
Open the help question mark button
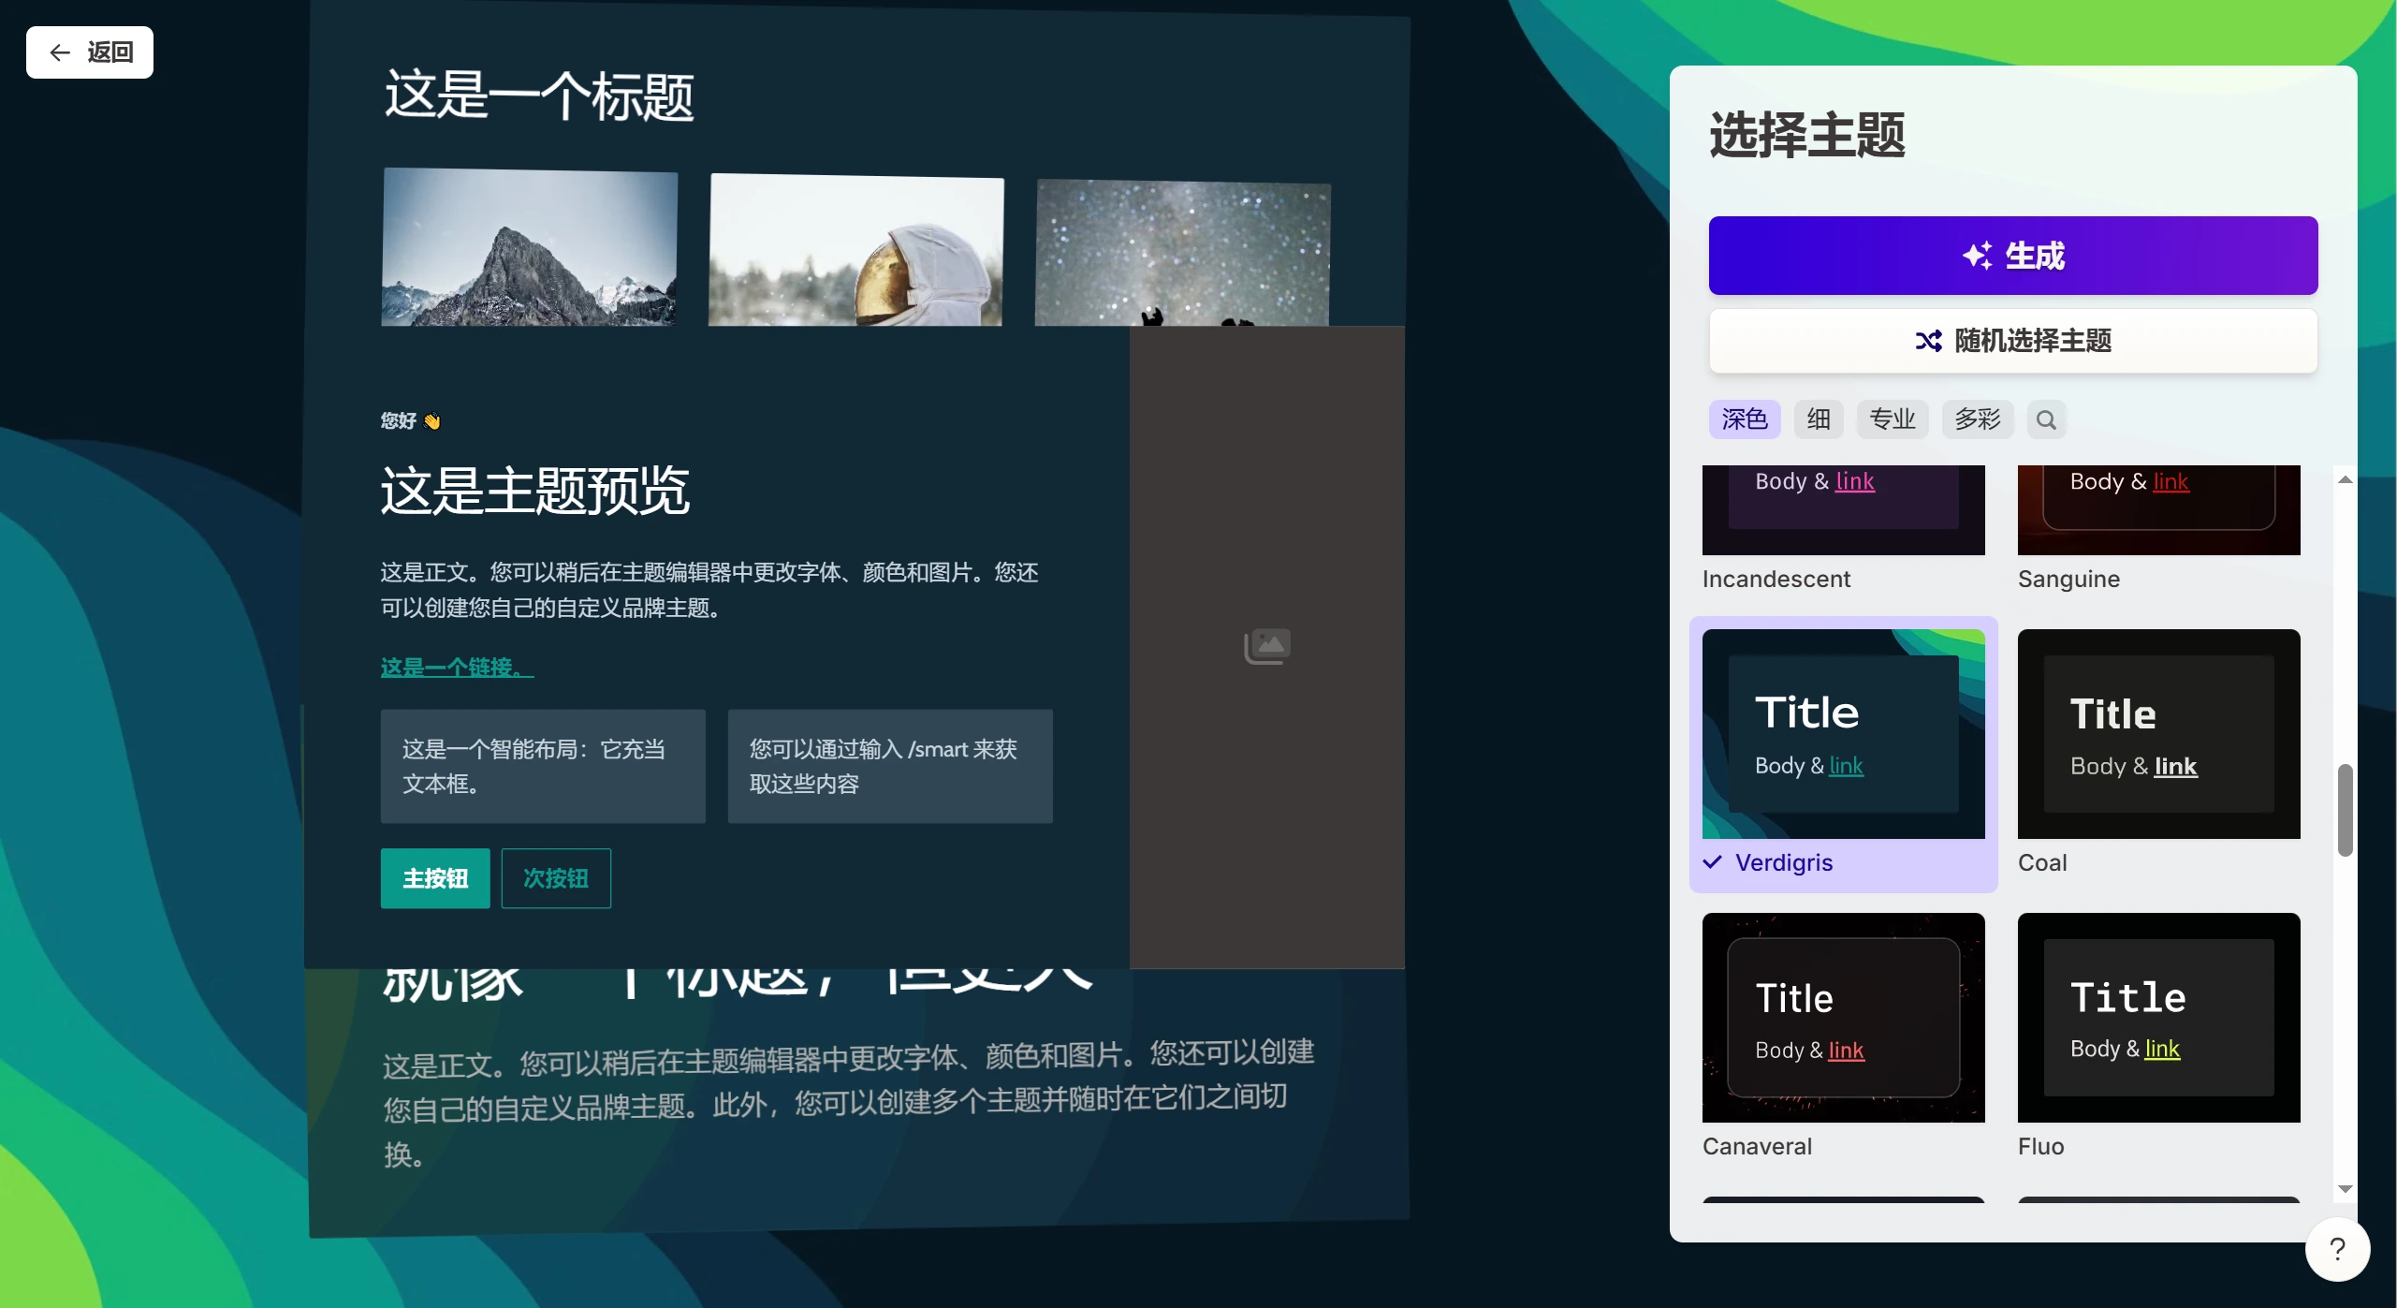pos(2337,1249)
